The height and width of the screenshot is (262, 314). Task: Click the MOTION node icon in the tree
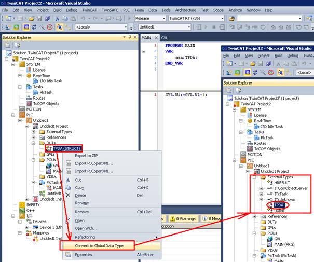click(x=21, y=109)
